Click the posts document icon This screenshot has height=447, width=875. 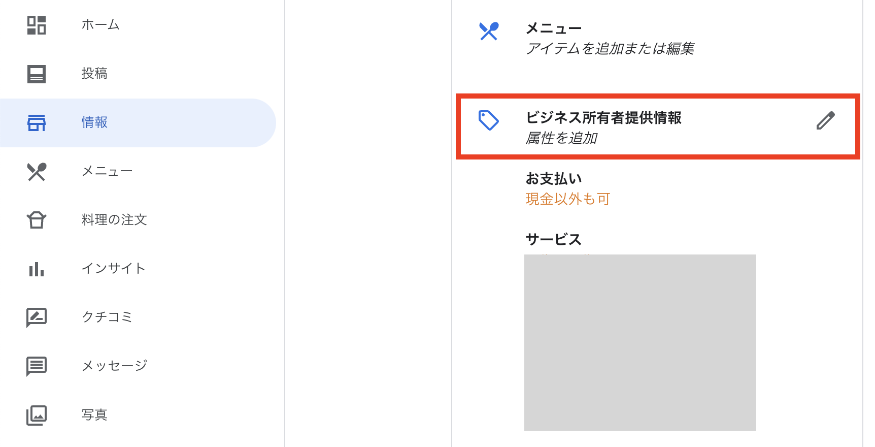[36, 74]
